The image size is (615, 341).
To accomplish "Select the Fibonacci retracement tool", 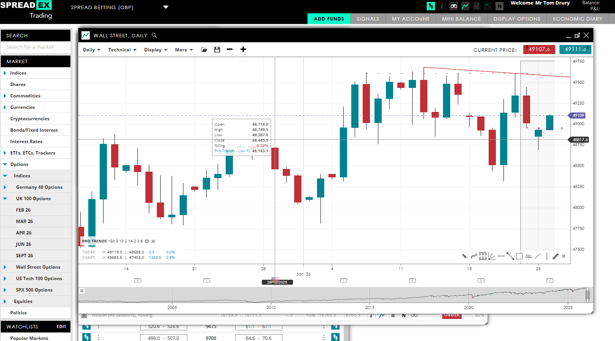I will 483,256.
